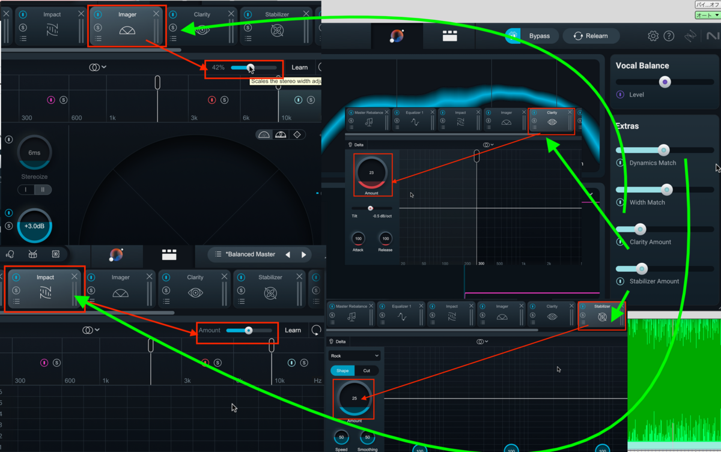
Task: Click the reset arrow icon beside lower Learn
Action: [x=317, y=330]
